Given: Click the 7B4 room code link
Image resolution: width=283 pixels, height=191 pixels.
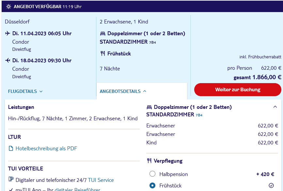Looking at the screenshot, I should pos(199,115).
